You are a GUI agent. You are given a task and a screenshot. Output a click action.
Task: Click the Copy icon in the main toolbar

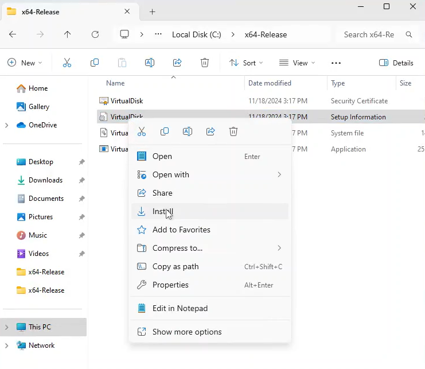point(94,63)
